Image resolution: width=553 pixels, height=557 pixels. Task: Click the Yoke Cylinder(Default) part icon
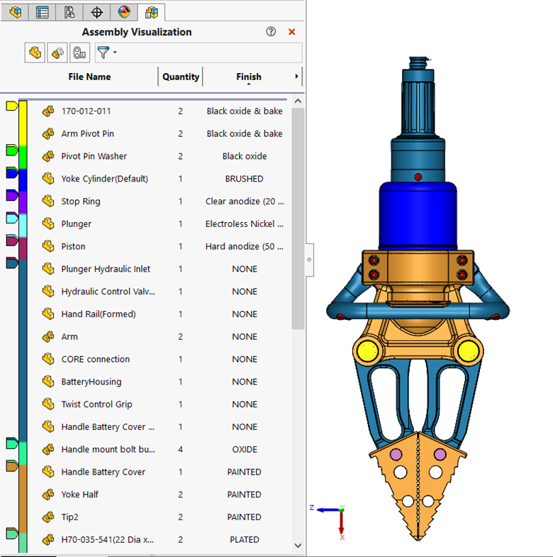pos(48,179)
